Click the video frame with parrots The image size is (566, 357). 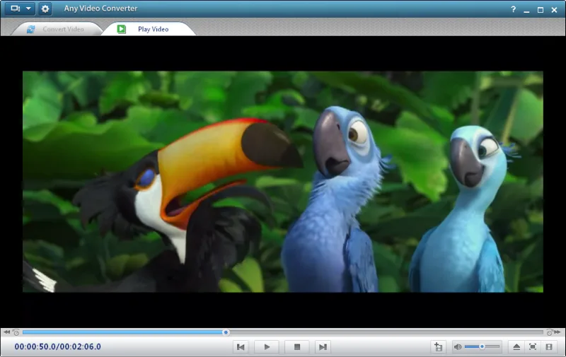tap(283, 182)
